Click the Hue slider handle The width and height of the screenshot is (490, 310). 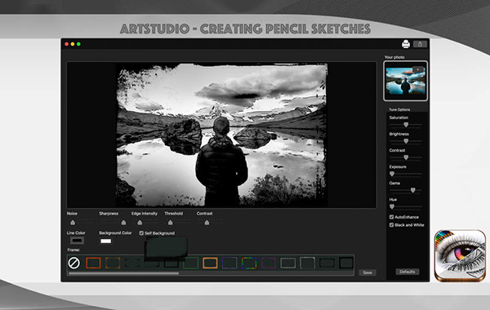pos(392,206)
